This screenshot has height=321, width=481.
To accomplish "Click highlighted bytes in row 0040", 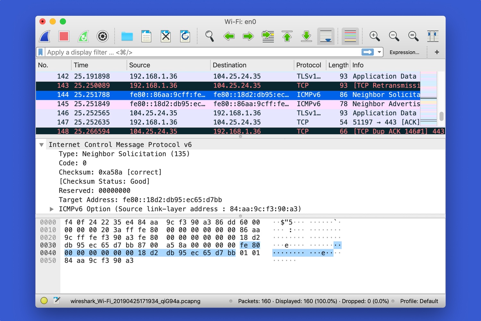I will (x=150, y=253).
